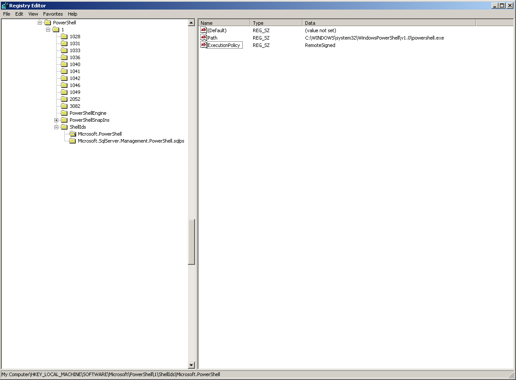Click the folder icon of key 1041
Screen dimensions: 516x380
[x=64, y=71]
